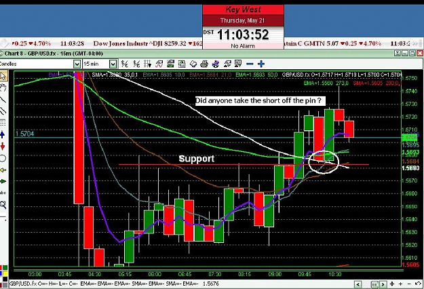
Task: Zoom in with the blue plus icon
Action: coord(261,64)
